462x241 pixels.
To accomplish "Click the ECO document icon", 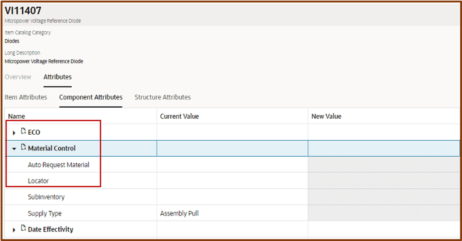I will point(23,132).
